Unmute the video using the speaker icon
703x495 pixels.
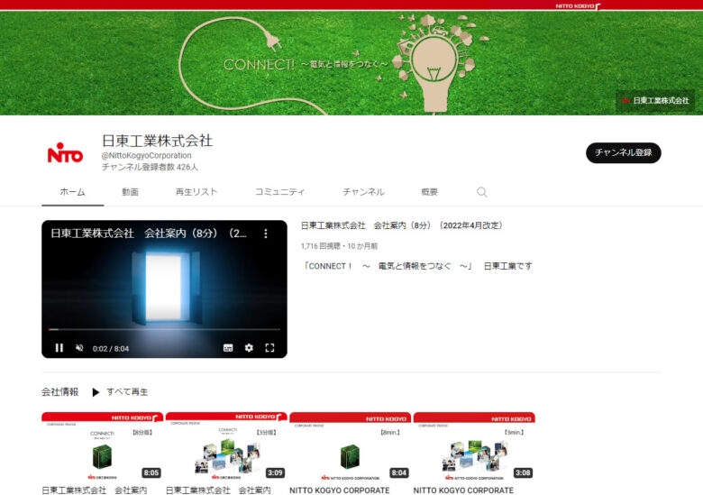click(79, 348)
